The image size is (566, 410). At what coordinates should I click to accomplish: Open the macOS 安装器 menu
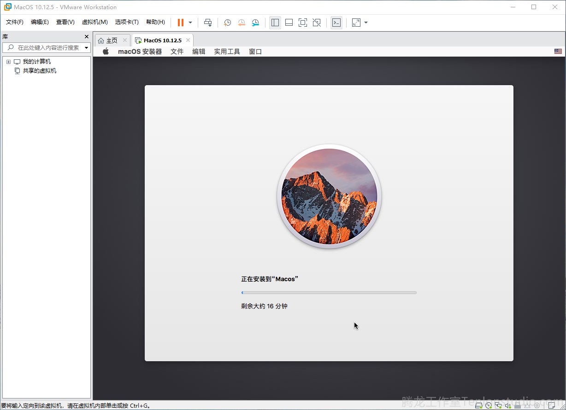140,52
